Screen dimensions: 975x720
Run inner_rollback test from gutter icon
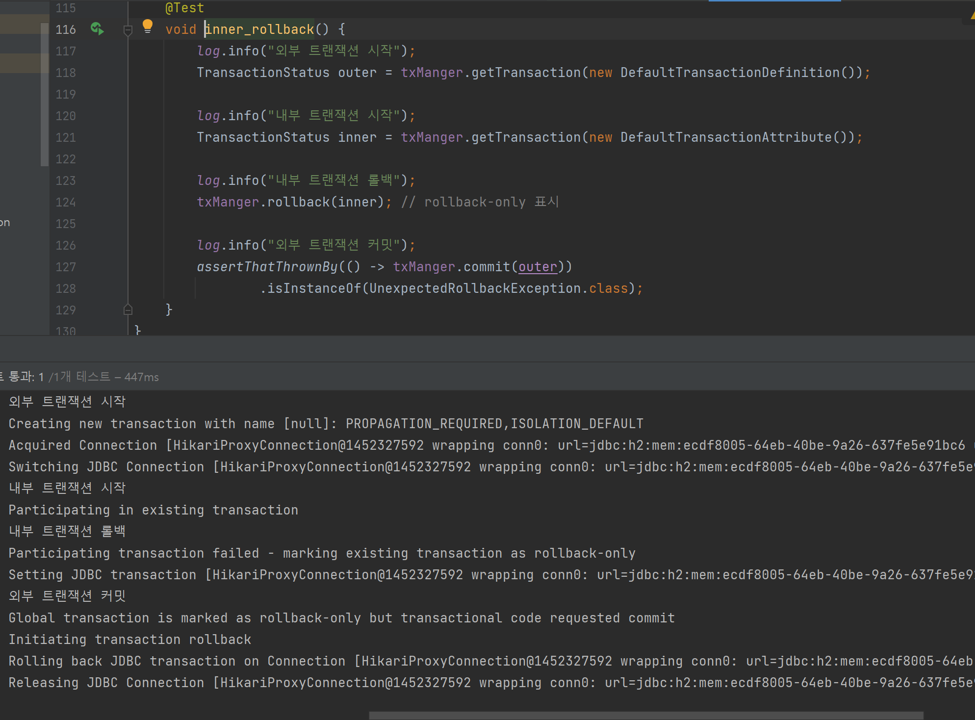tap(97, 29)
